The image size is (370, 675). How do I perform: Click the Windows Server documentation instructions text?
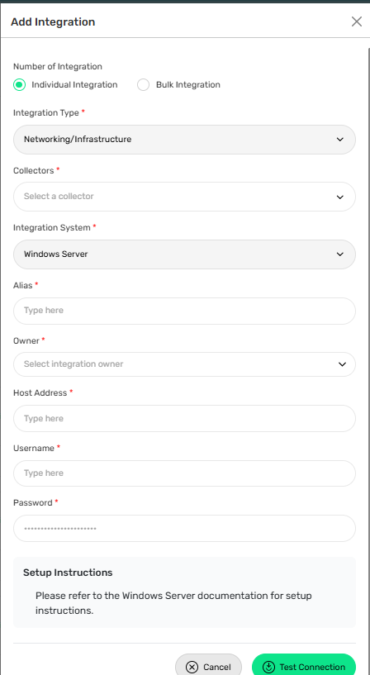pyautogui.click(x=173, y=603)
